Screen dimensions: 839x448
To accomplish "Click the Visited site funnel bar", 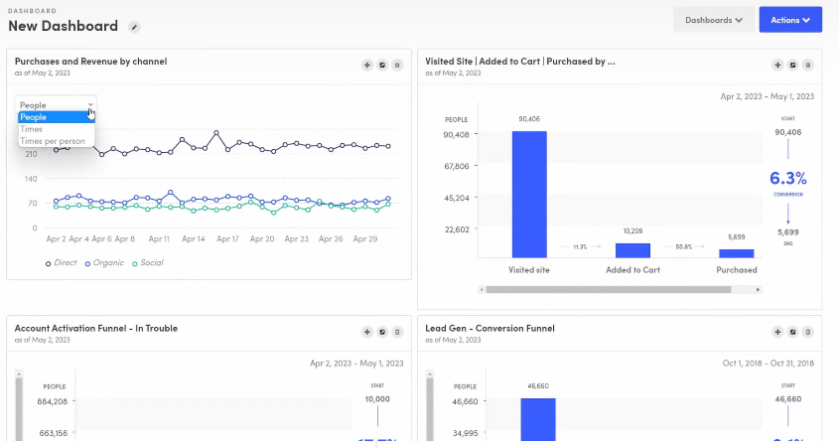I will [x=529, y=195].
